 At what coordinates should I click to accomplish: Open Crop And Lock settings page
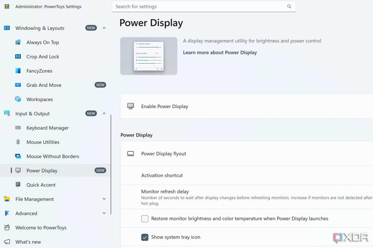click(55, 57)
